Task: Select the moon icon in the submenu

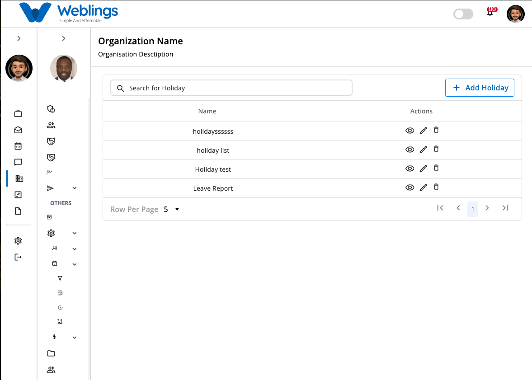Action: click(61, 307)
